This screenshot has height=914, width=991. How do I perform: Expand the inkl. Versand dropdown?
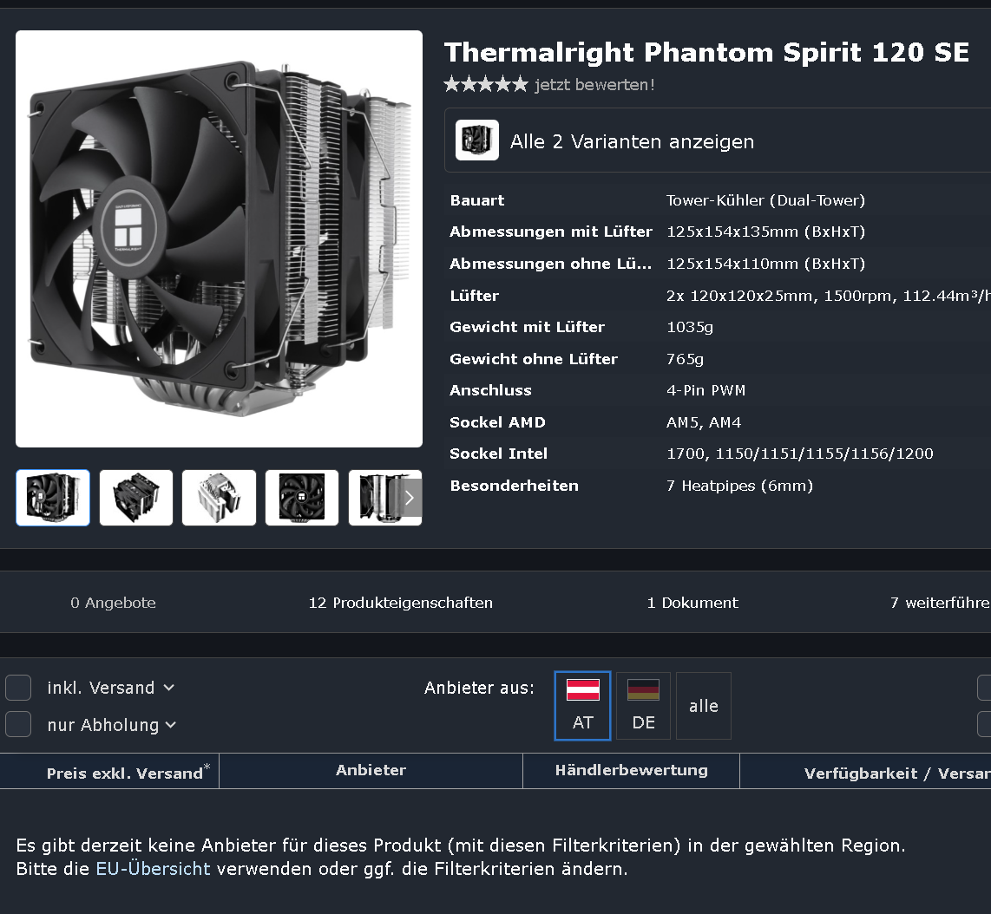point(110,688)
